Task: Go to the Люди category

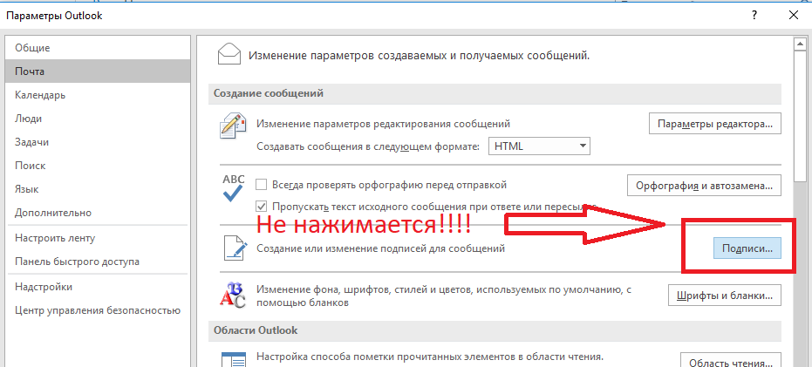Action: pyautogui.click(x=97, y=119)
